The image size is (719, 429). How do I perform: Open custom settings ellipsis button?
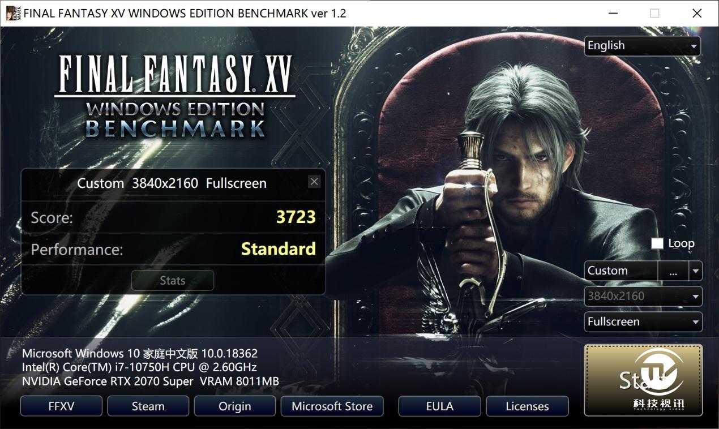[x=673, y=271]
